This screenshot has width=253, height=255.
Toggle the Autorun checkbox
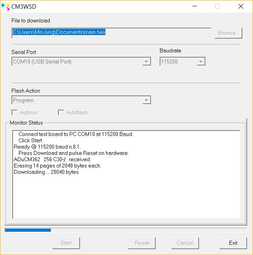click(24, 113)
